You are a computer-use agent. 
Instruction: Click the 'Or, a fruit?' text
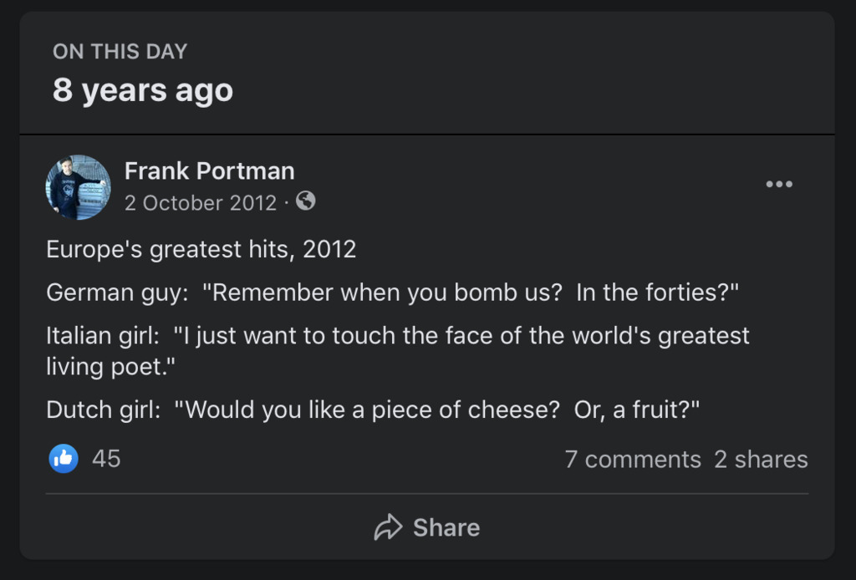(x=637, y=410)
